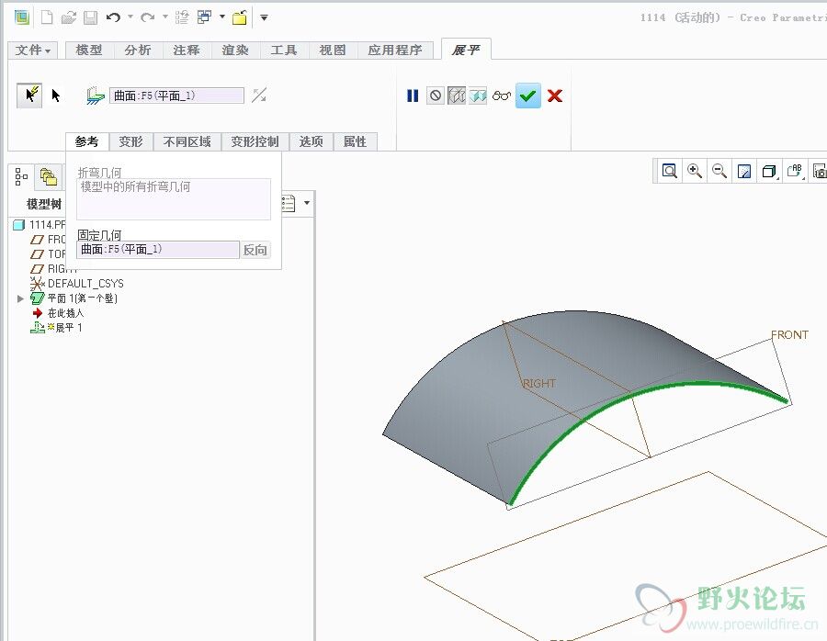Click the green checkmark to accept unbend
The image size is (827, 641).
pos(527,96)
